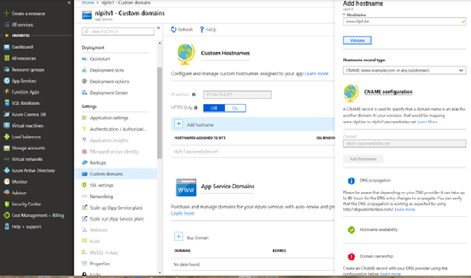Screen dimensions: 471x278
Task: Collapse the left portal sidebar chevron
Action: [x=69, y=3]
